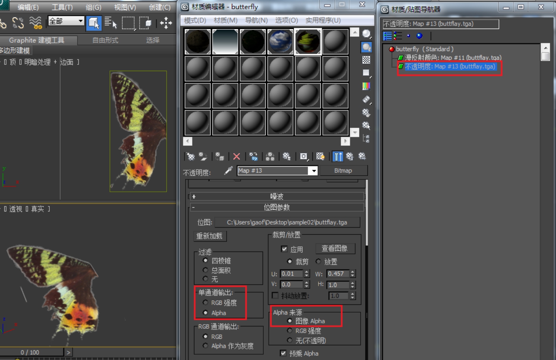Click Go Forward to Sibling icon
Viewport: 556px width, 360px height.
click(x=362, y=156)
